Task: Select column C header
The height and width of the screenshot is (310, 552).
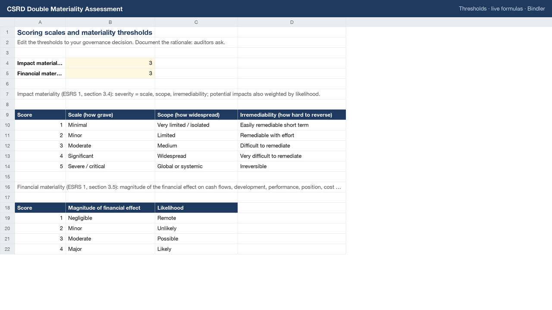Action: (x=196, y=22)
